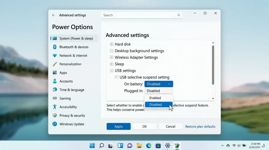Click the search magnifier icon
Viewport: 269px width, 150px height.
179,15
